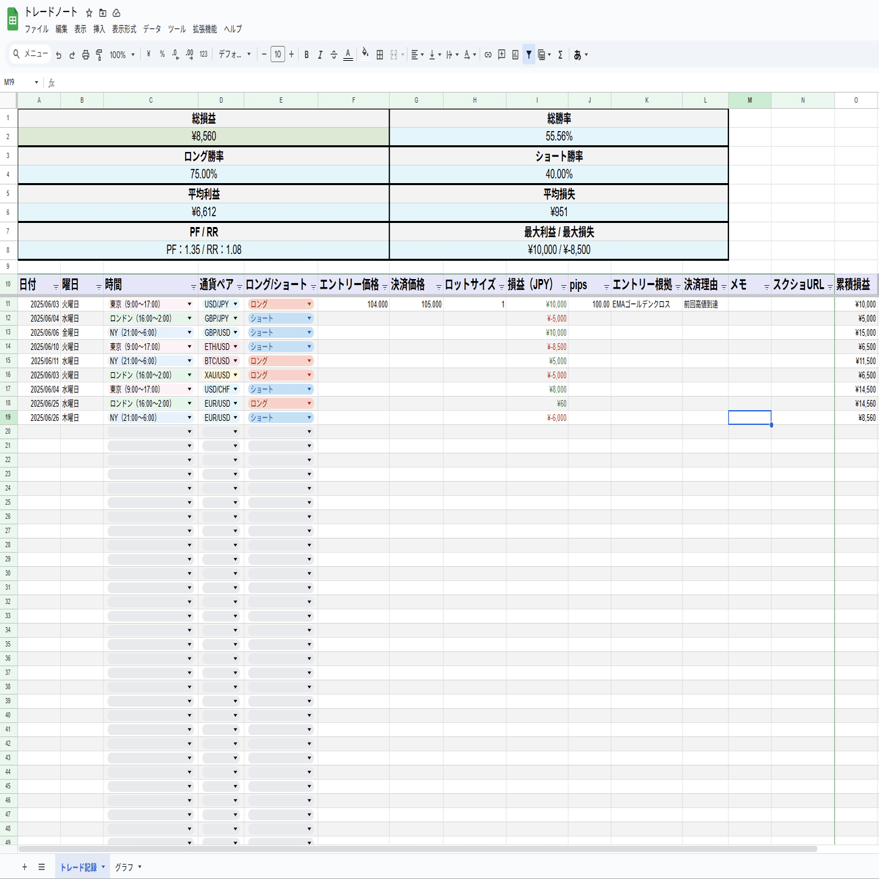Click the font size field showing 10

coord(278,55)
